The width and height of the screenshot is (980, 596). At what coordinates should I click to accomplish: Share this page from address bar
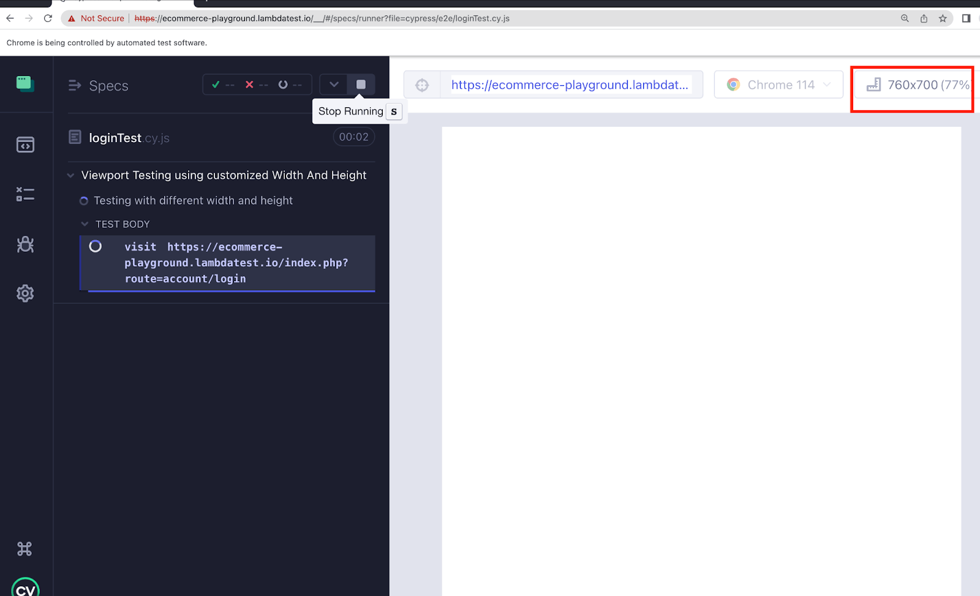(x=924, y=18)
